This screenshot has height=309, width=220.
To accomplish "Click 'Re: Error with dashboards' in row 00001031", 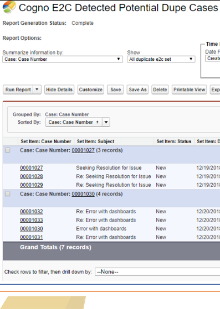I will coord(106,237).
